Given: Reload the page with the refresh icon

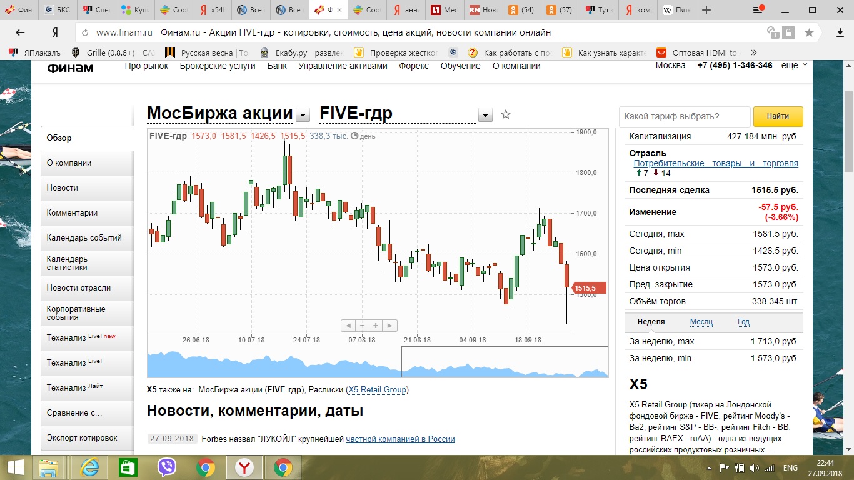Looking at the screenshot, I should 85,32.
